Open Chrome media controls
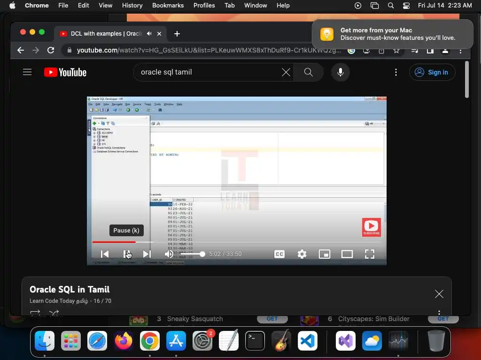This screenshot has width=481, height=360. point(415,51)
